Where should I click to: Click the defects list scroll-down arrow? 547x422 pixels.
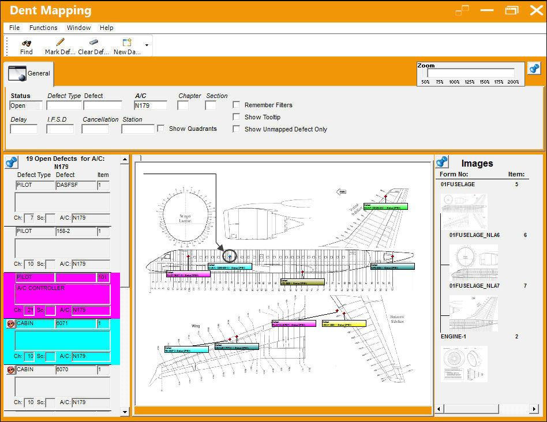(x=125, y=412)
